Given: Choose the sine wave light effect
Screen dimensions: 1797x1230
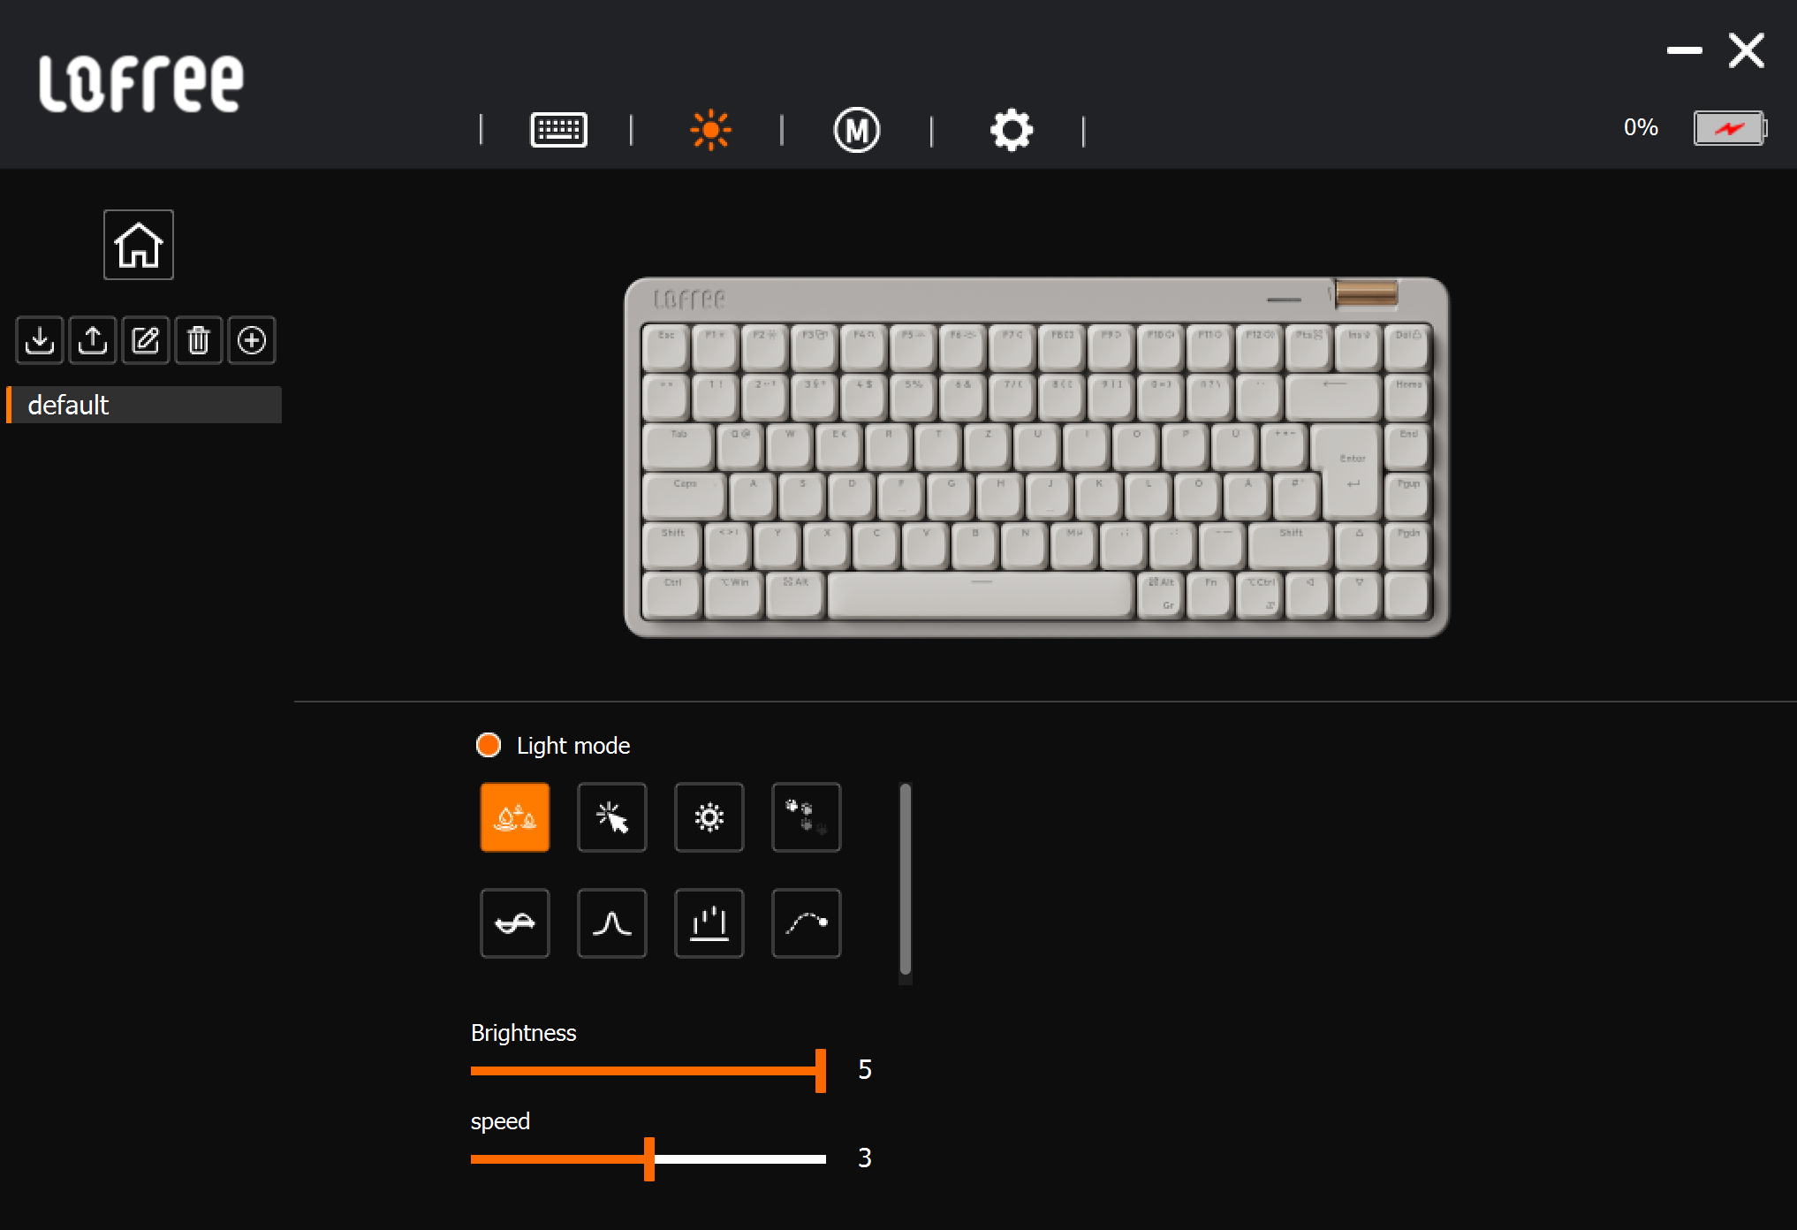Looking at the screenshot, I should coord(515,923).
